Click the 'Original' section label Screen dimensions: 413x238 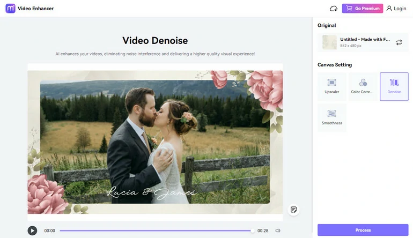pos(327,26)
